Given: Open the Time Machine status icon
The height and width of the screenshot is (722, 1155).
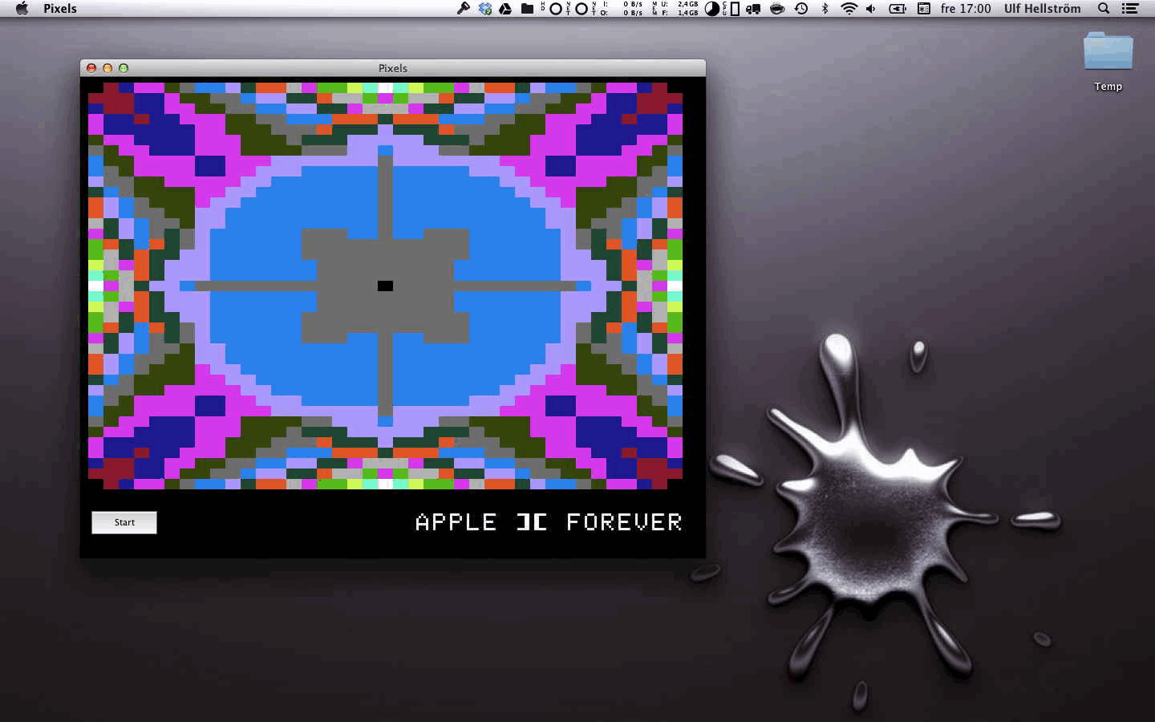Looking at the screenshot, I should tap(801, 9).
